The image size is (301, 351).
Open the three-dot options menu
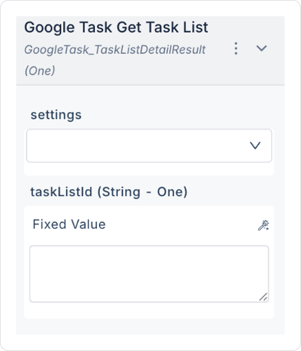pos(236,49)
